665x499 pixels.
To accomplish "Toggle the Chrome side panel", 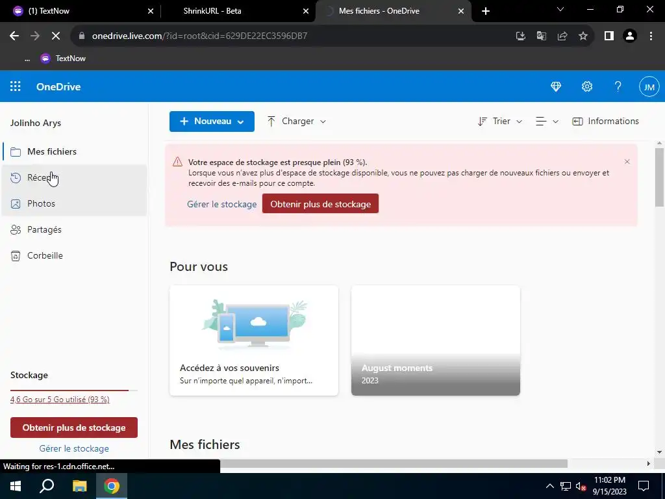I will [609, 36].
